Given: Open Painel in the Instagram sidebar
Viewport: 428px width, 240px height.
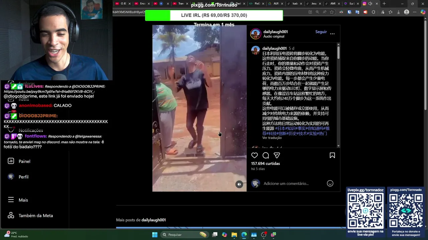Looking at the screenshot, I should pyautogui.click(x=24, y=161).
